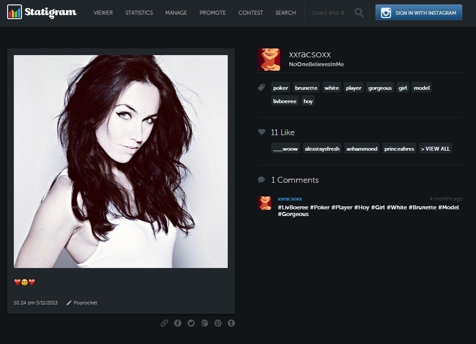This screenshot has height=344, width=476.
Task: Click the tag icon next to the hashtags
Action: coord(262,88)
